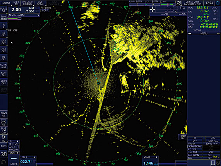Increase range with the plus button
The image size is (221, 166).
(x=37, y=8)
